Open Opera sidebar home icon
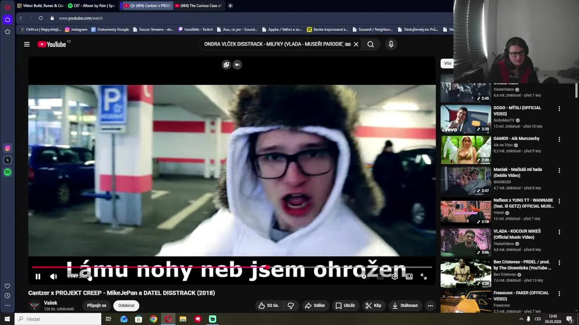The width and height of the screenshot is (579, 325). coord(7,19)
